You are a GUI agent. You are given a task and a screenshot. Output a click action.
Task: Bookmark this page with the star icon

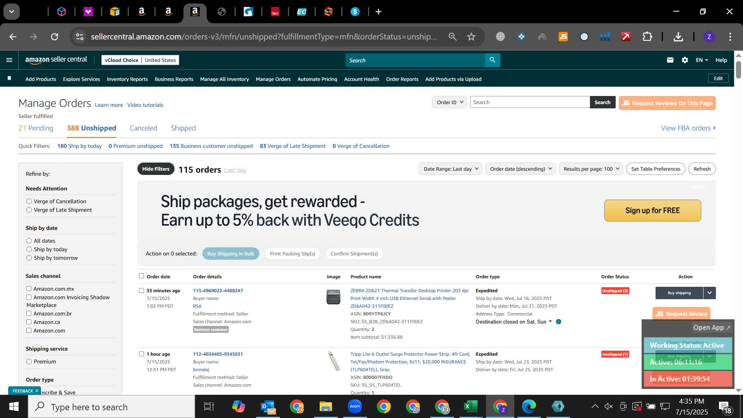(471, 37)
